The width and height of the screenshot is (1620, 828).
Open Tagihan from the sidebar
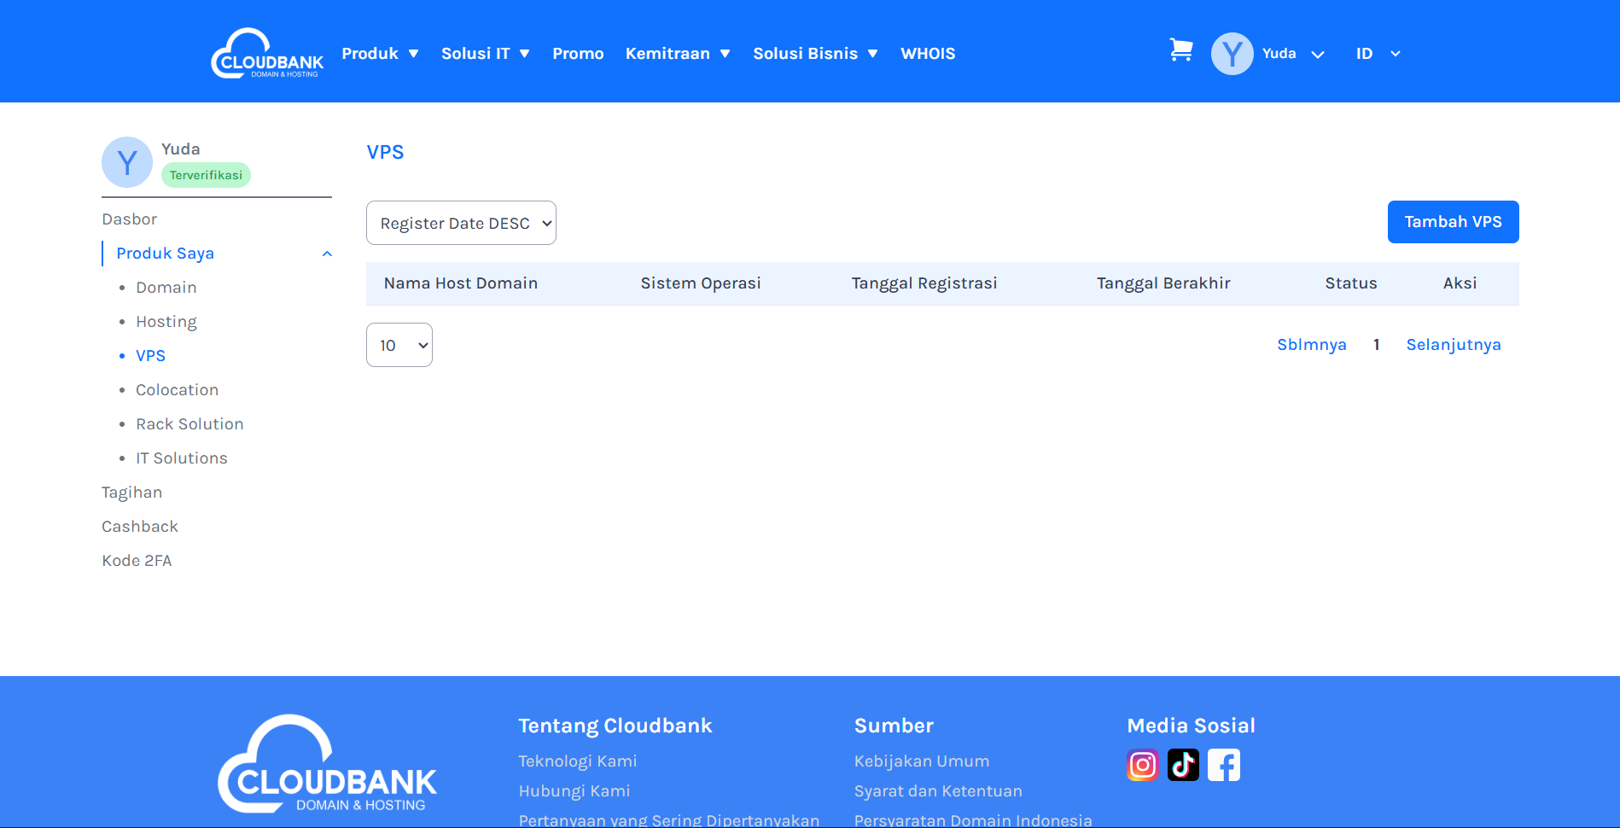click(132, 493)
